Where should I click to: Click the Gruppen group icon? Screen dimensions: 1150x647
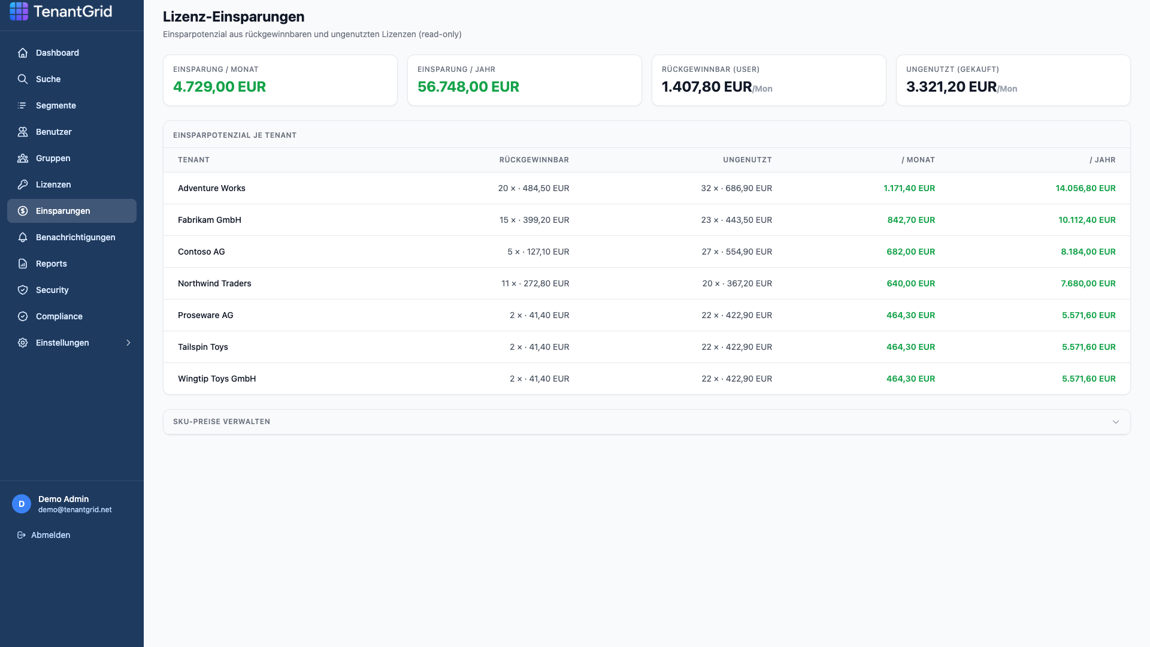coord(23,158)
